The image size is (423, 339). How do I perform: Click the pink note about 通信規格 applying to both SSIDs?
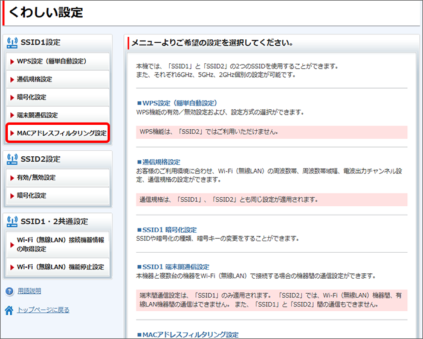tap(272, 200)
